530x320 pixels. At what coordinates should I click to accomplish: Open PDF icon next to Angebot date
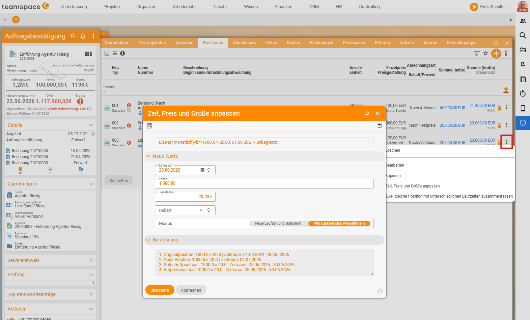point(92,134)
